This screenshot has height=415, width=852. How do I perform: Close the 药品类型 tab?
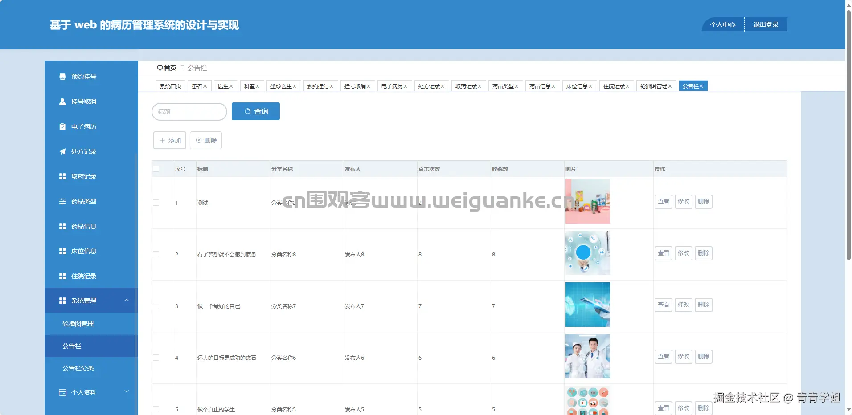click(516, 86)
